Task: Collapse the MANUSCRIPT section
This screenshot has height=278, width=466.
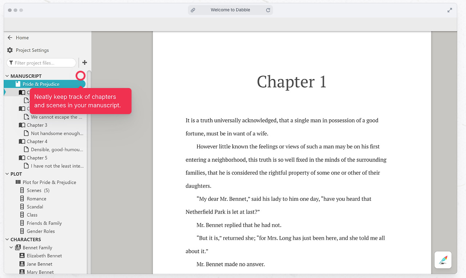Action: (x=7, y=76)
